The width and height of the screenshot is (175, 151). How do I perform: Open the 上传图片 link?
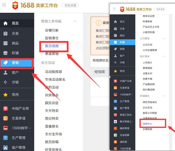147,63
